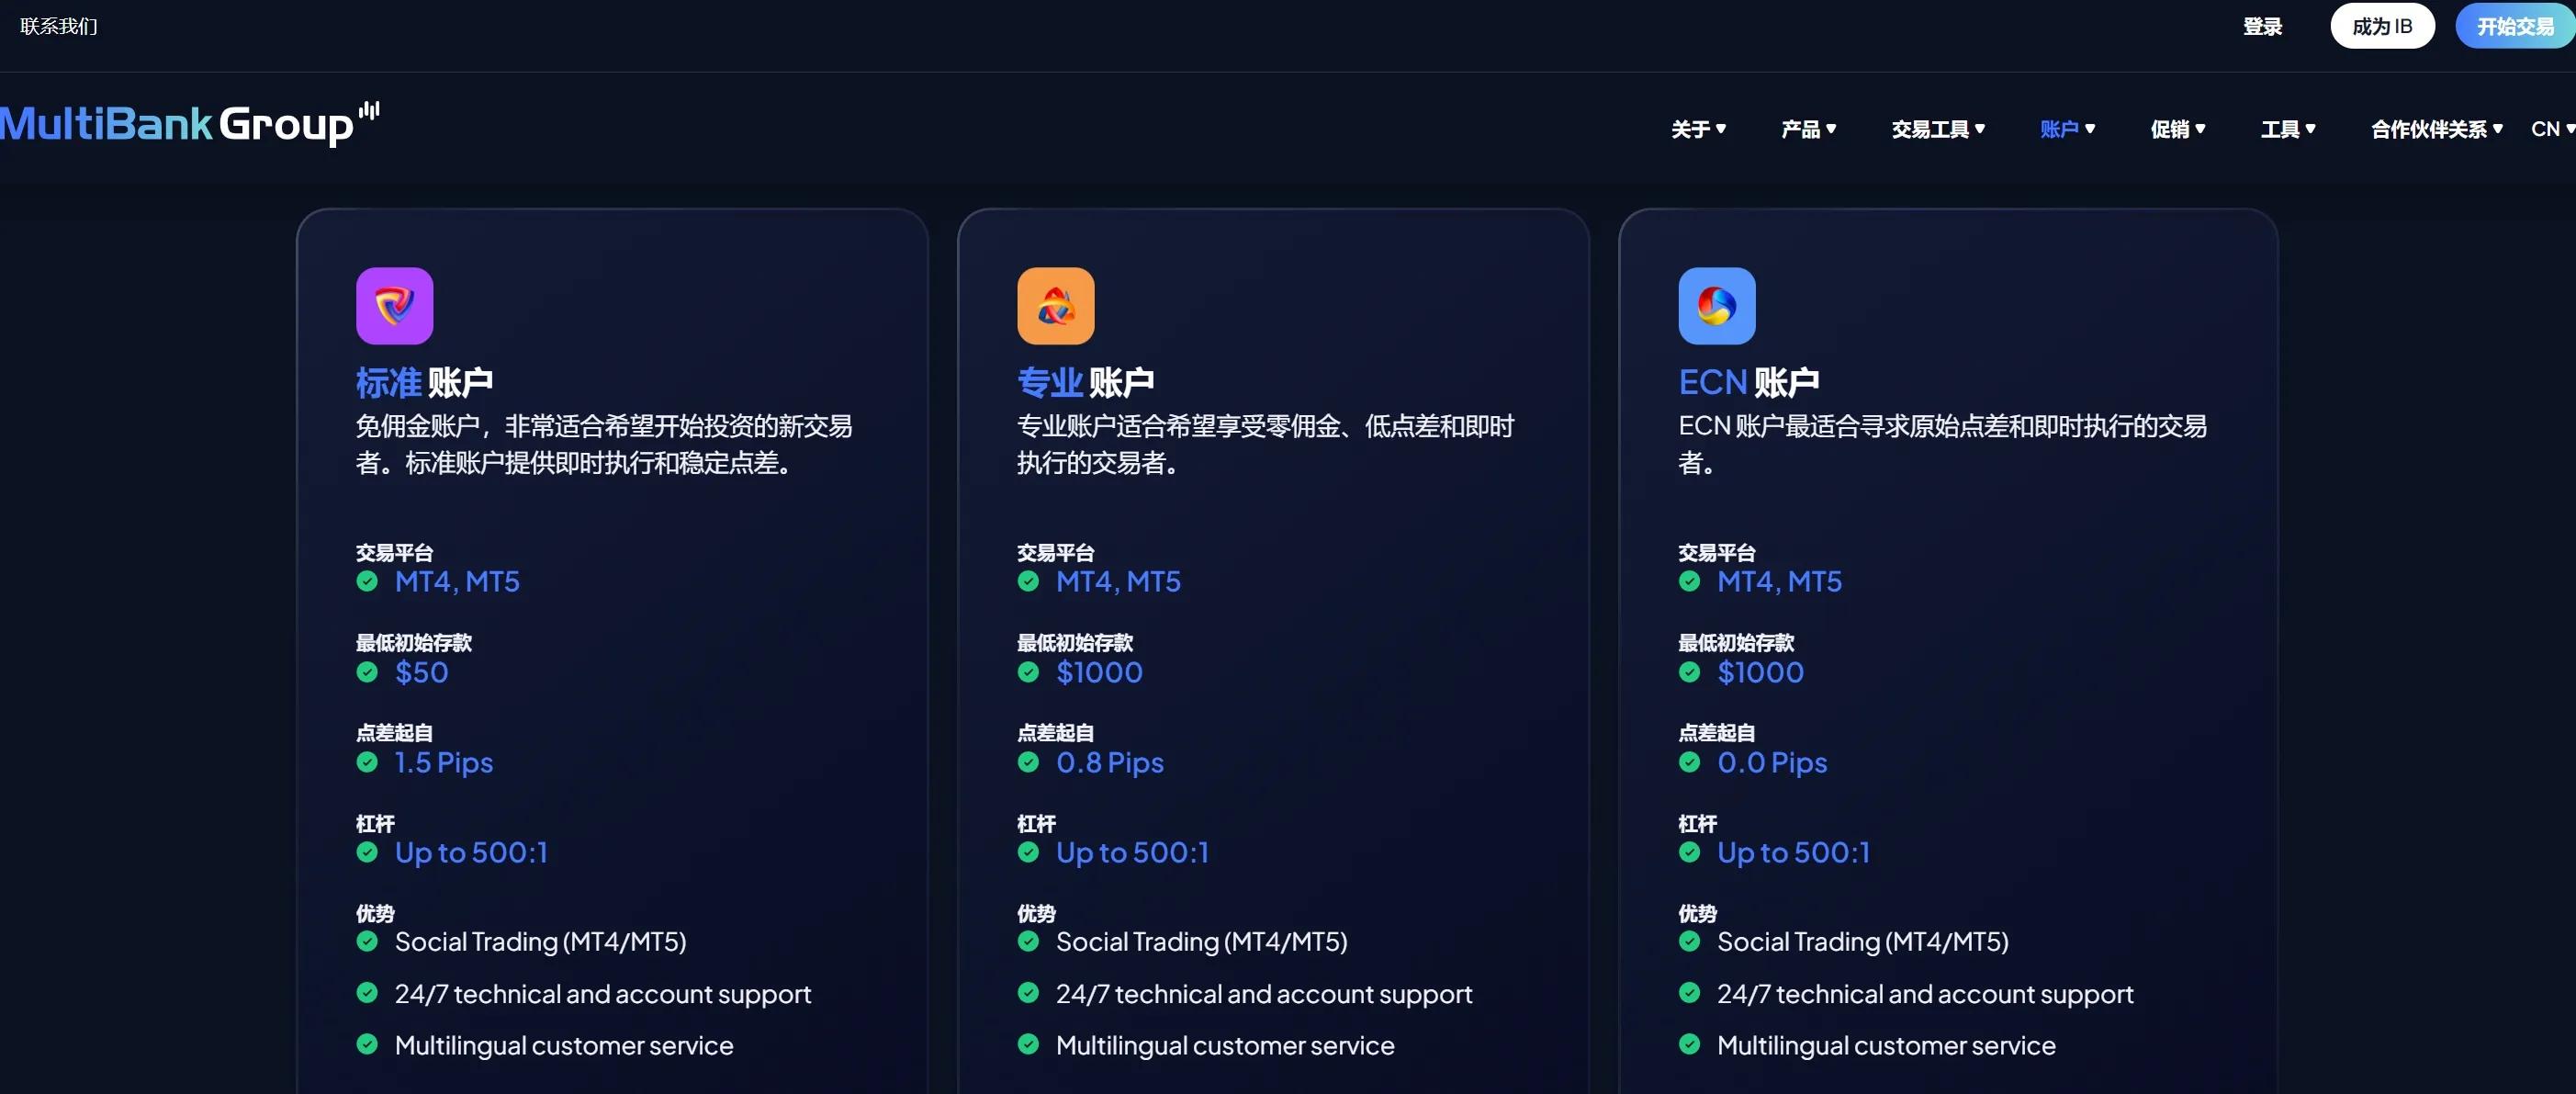Click green check beside 0.8 Pips
This screenshot has width=2576, height=1094.
tap(1028, 762)
